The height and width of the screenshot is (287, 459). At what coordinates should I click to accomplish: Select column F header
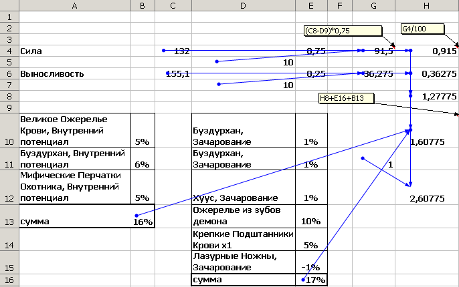click(x=340, y=5)
